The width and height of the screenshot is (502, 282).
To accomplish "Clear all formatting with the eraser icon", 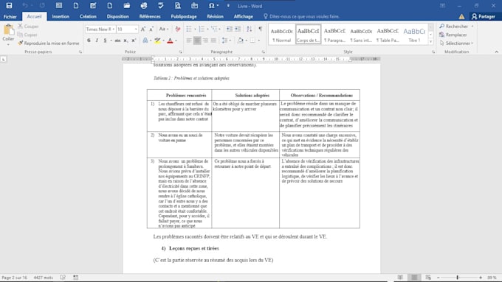I will (178, 29).
